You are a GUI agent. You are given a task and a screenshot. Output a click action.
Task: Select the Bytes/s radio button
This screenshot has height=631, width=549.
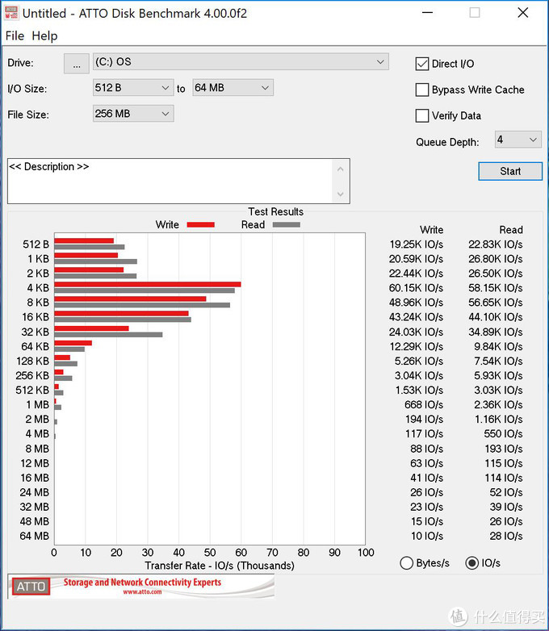pyautogui.click(x=407, y=562)
